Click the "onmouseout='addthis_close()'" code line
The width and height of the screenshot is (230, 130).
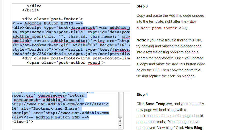click(x=48, y=100)
